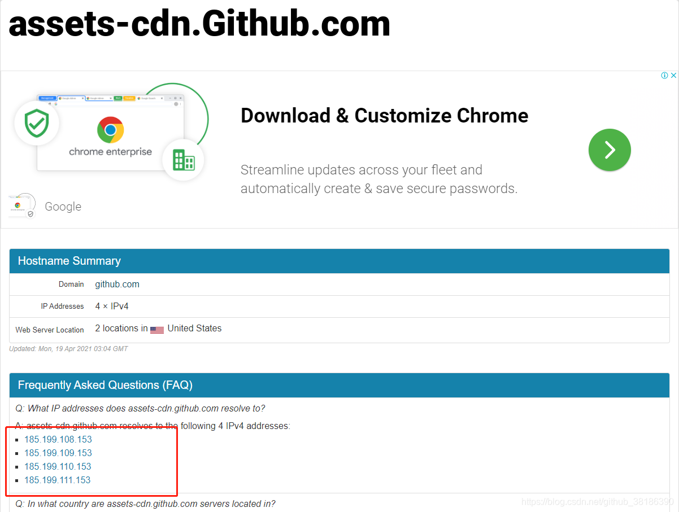Open IP address 185.199.109.153

(x=58, y=453)
